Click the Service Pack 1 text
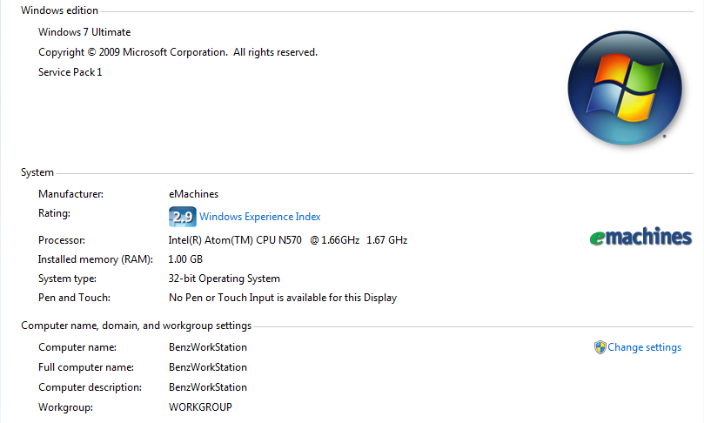Screen dimensions: 704x423 [x=70, y=72]
